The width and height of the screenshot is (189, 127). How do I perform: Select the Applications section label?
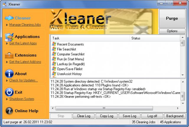click(x=27, y=37)
